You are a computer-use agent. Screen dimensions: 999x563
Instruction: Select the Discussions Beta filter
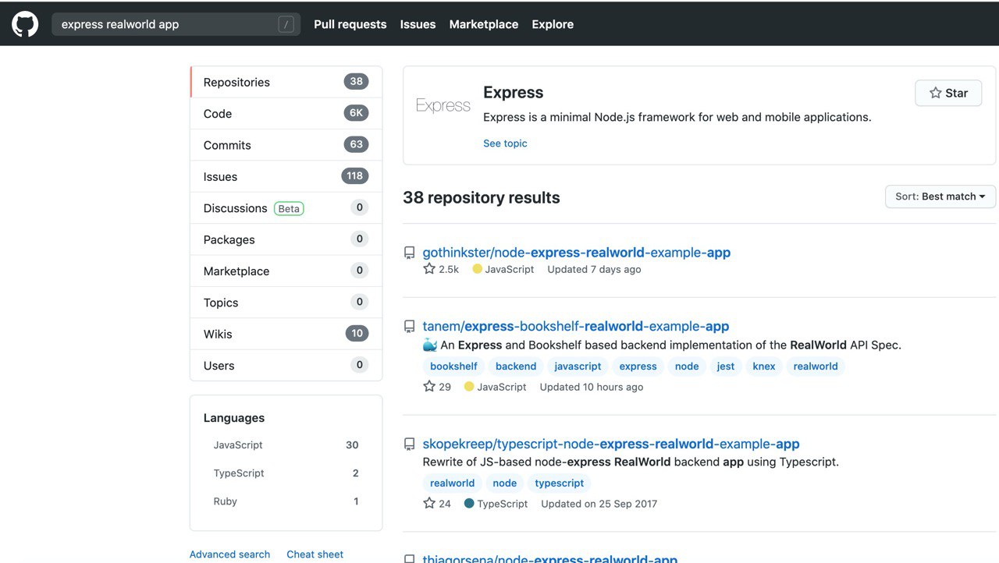pos(286,208)
